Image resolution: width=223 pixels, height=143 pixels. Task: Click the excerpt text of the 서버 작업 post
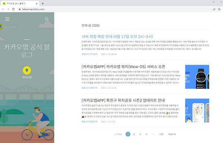[x=145, y=45]
